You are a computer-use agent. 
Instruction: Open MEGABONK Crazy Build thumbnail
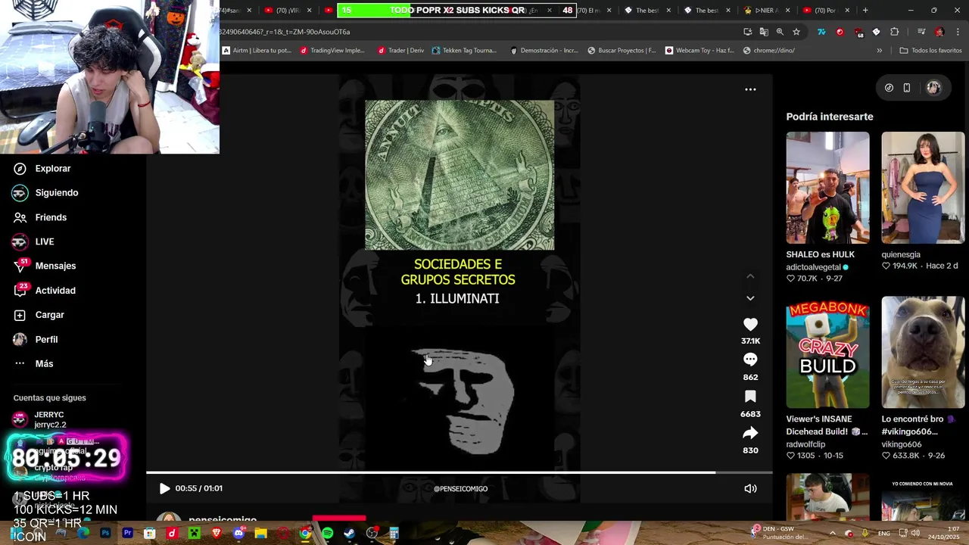(x=827, y=352)
